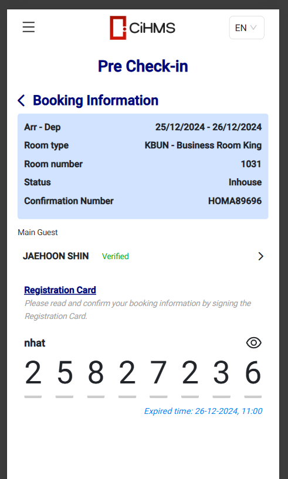This screenshot has width=288, height=479.
Task: Click the Expired time text
Action: [x=204, y=411]
